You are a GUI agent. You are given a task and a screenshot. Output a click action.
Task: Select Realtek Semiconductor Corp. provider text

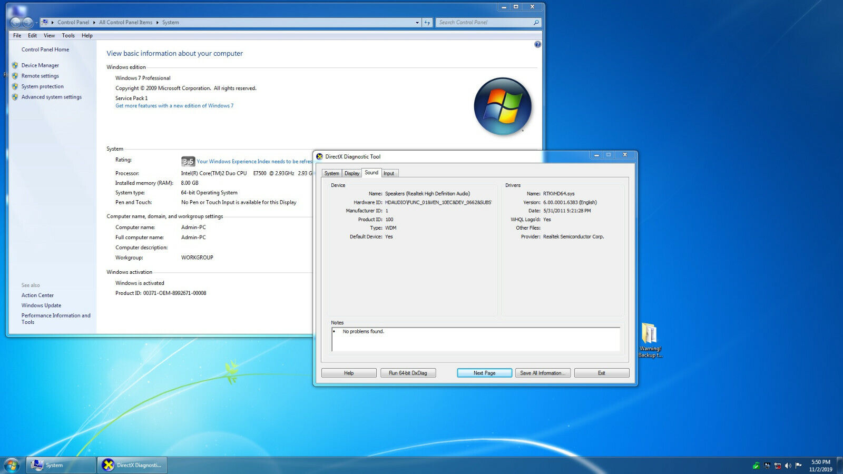[x=574, y=237]
